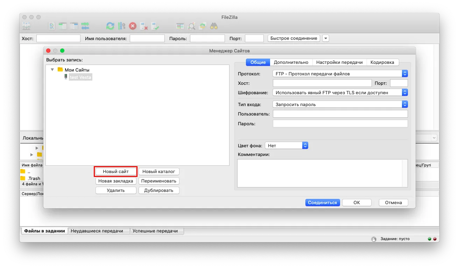Click into the Комментарии text area
The height and width of the screenshot is (268, 459).
click(323, 173)
